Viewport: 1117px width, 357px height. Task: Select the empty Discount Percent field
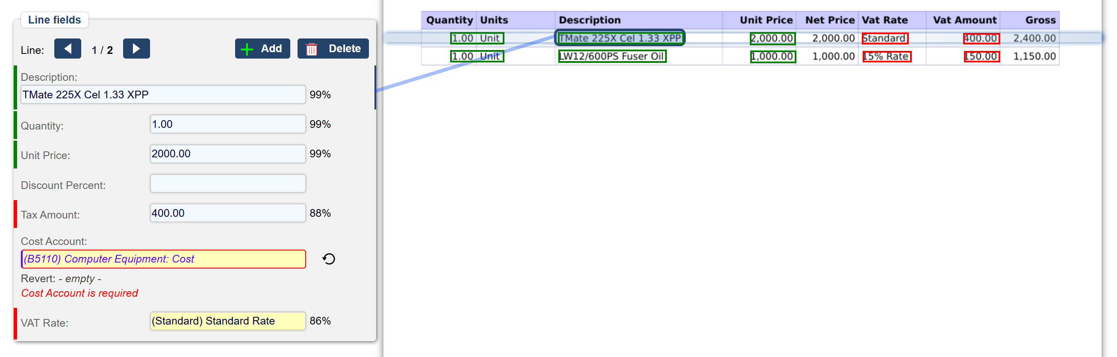click(x=228, y=183)
